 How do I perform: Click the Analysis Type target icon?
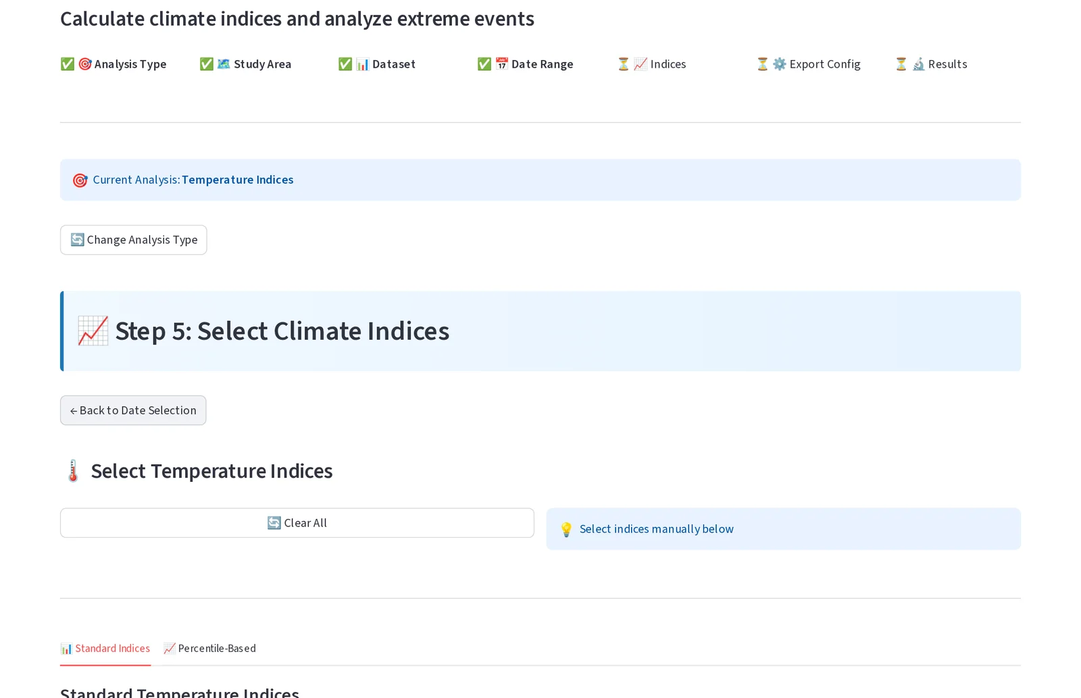pos(85,64)
